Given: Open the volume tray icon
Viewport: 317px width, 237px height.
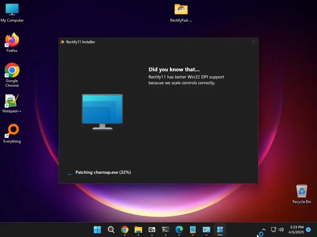Looking at the screenshot, I should click(281, 230).
